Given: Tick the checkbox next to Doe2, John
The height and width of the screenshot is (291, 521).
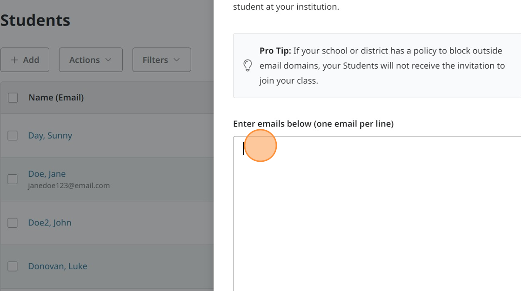Looking at the screenshot, I should (13, 223).
